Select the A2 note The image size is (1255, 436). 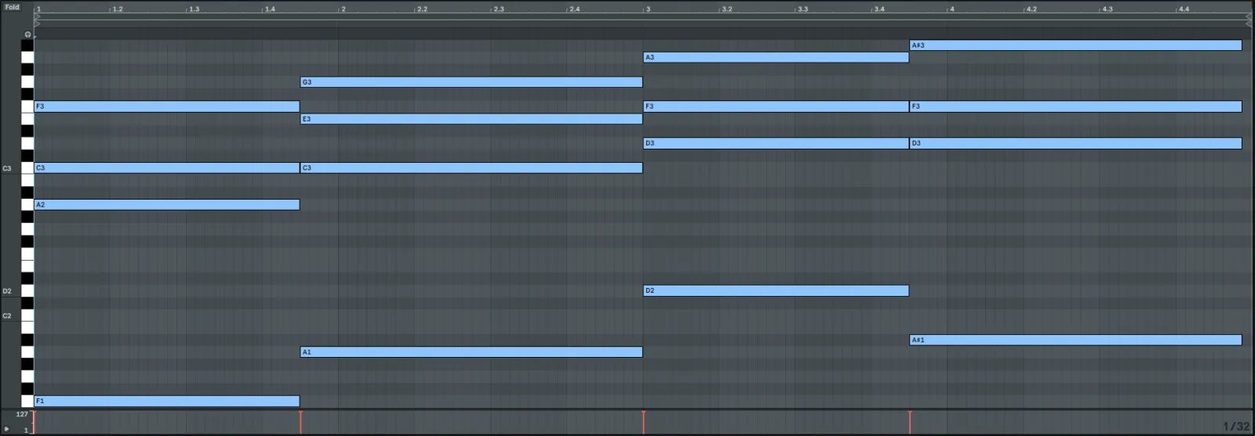(x=167, y=204)
